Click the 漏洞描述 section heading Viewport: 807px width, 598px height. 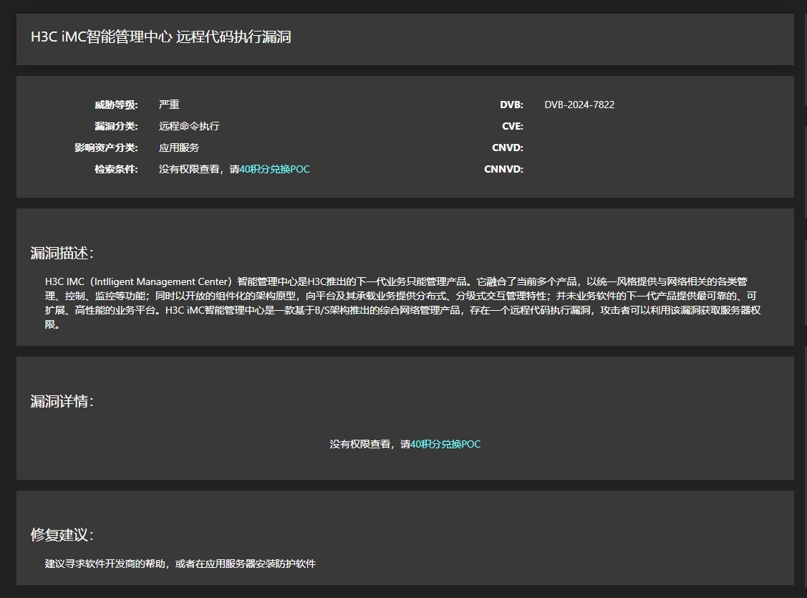[x=62, y=254]
